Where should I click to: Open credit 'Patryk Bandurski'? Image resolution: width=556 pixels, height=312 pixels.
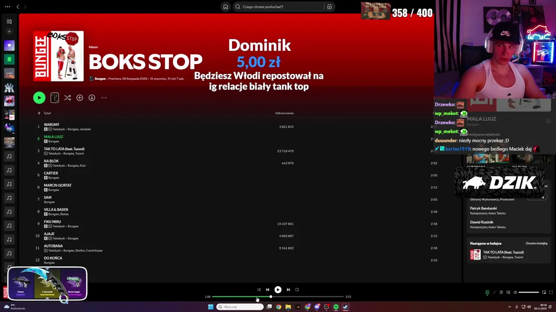click(483, 208)
